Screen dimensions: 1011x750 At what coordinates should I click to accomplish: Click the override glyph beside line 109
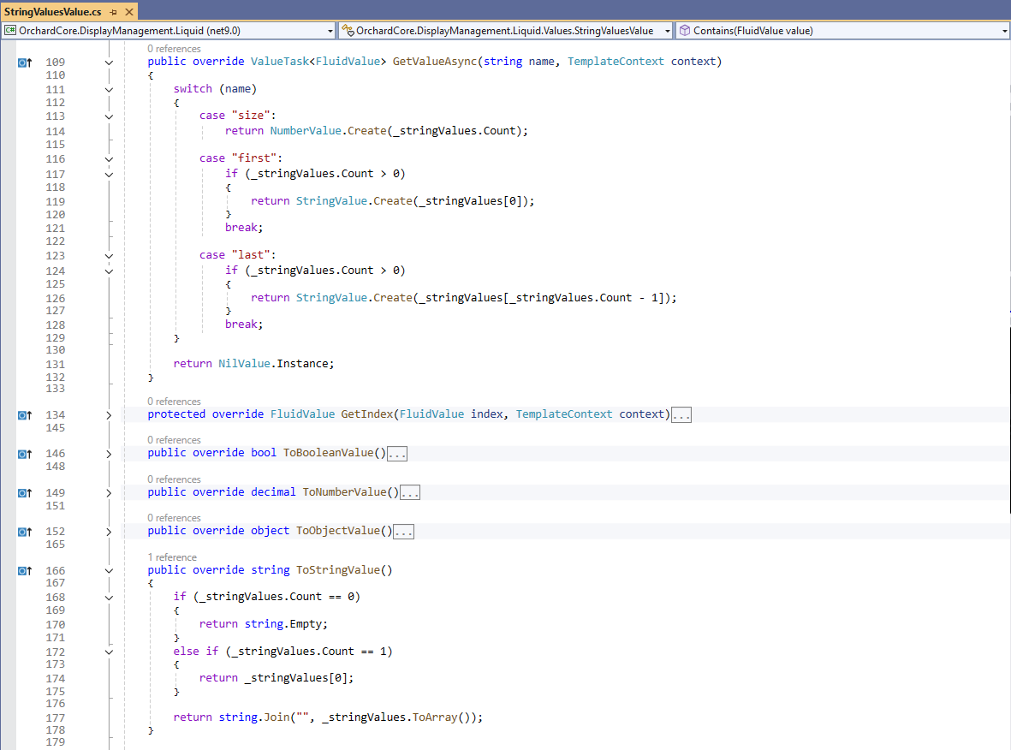25,62
